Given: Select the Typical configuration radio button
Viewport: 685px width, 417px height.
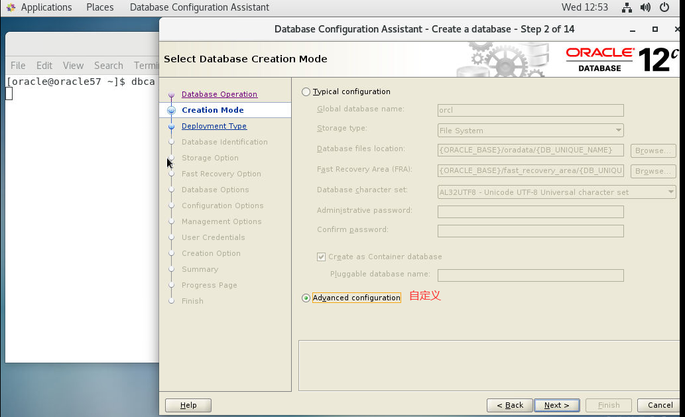Looking at the screenshot, I should click(306, 91).
